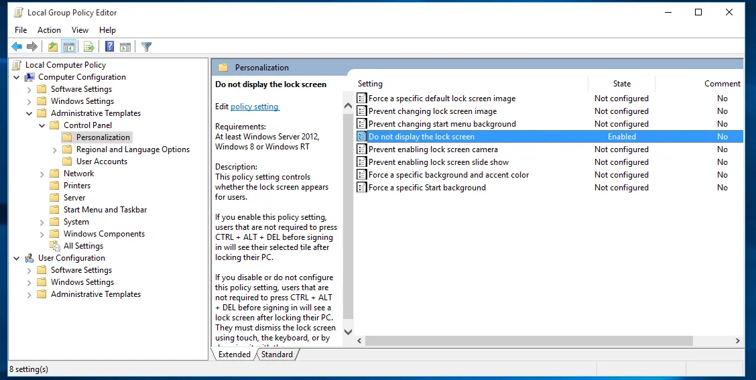Switch to the Standard tab
Viewport: 756px width, 380px height.
[277, 355]
